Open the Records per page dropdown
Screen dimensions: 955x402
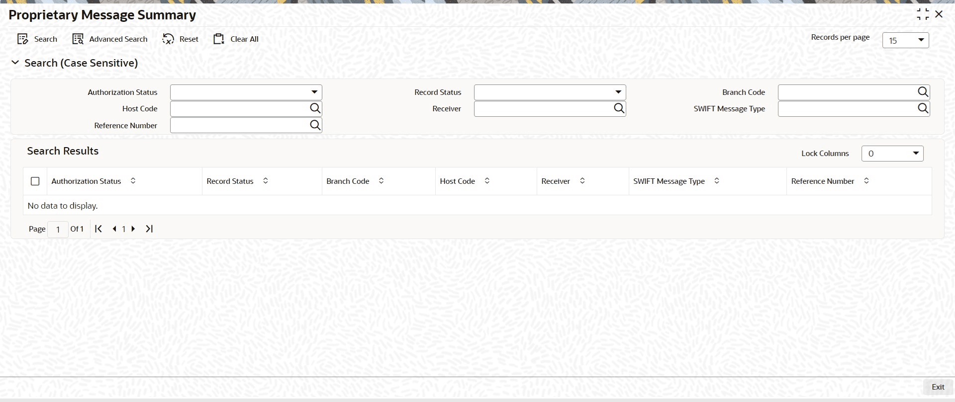coord(905,40)
